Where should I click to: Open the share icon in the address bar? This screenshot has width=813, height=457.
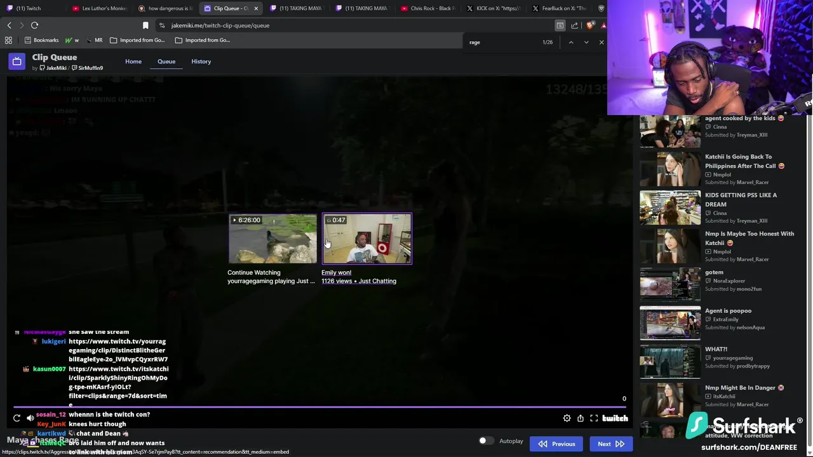point(575,25)
